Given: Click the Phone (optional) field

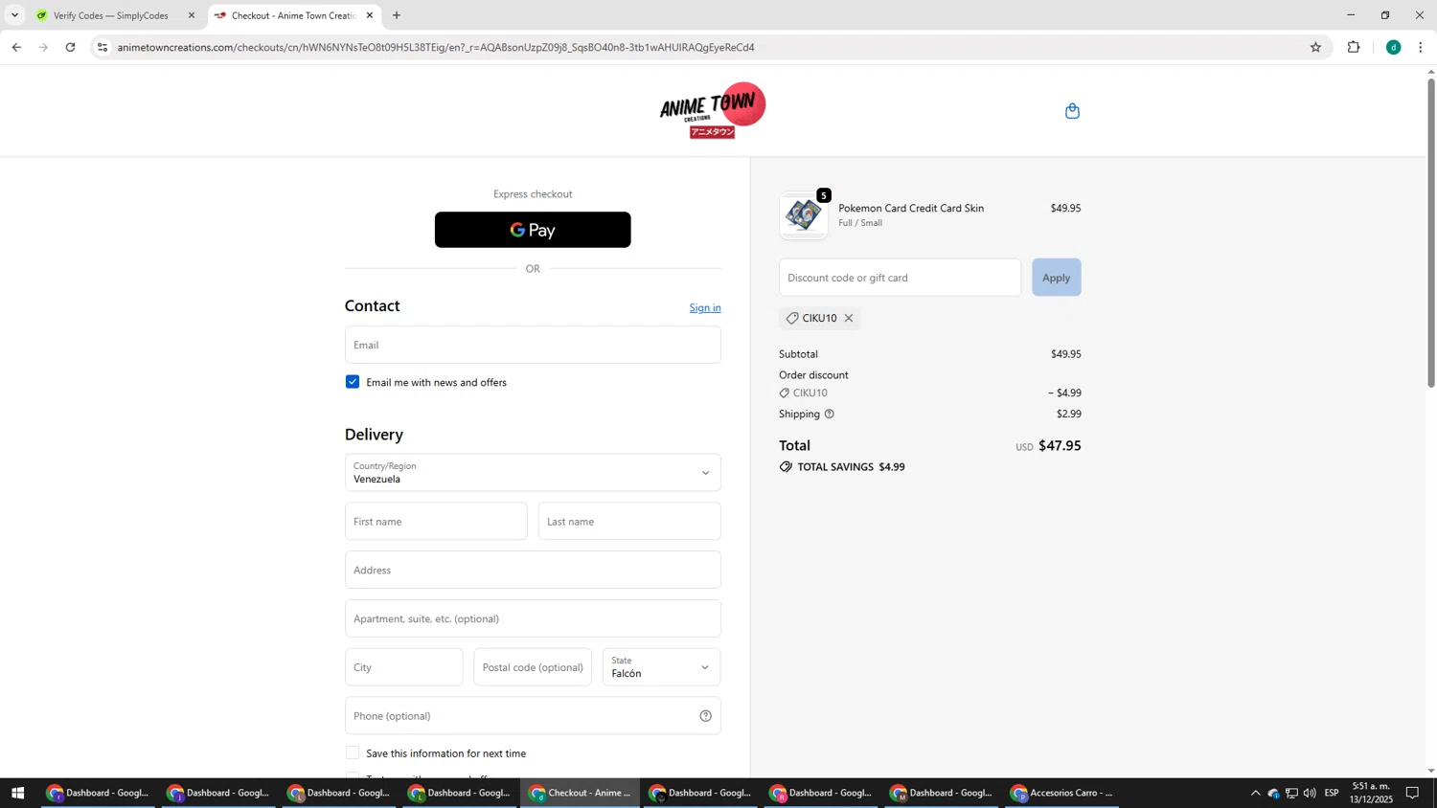Looking at the screenshot, I should pos(533,716).
